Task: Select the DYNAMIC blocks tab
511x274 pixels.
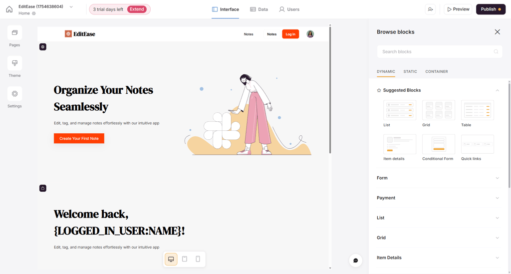Action: click(x=386, y=71)
